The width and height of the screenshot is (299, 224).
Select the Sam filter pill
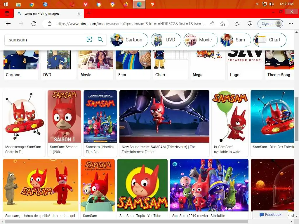tap(236, 40)
